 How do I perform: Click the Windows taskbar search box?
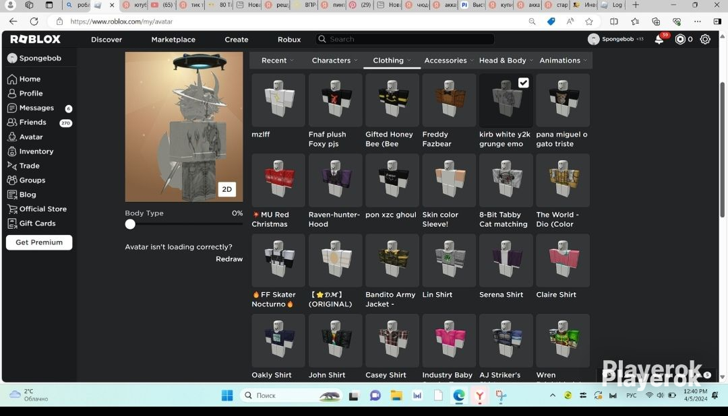[292, 395]
